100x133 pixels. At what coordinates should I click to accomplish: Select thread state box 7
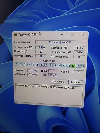click(x=46, y=65)
